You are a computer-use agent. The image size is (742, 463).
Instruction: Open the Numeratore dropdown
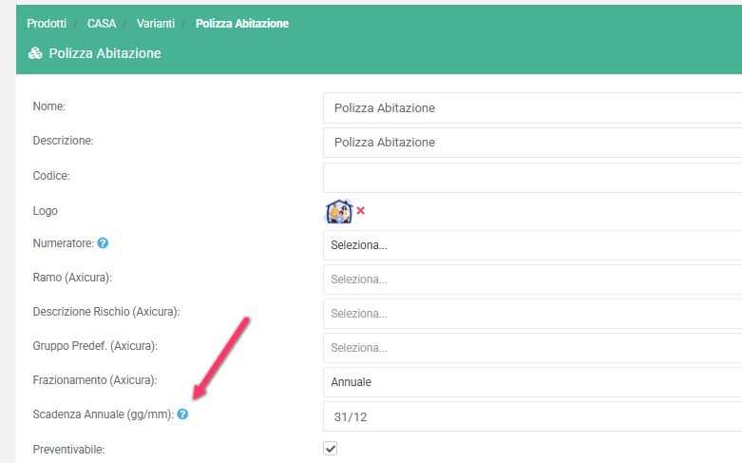tap(532, 245)
